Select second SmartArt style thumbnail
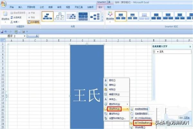193x129 pixels. tap(133, 16)
